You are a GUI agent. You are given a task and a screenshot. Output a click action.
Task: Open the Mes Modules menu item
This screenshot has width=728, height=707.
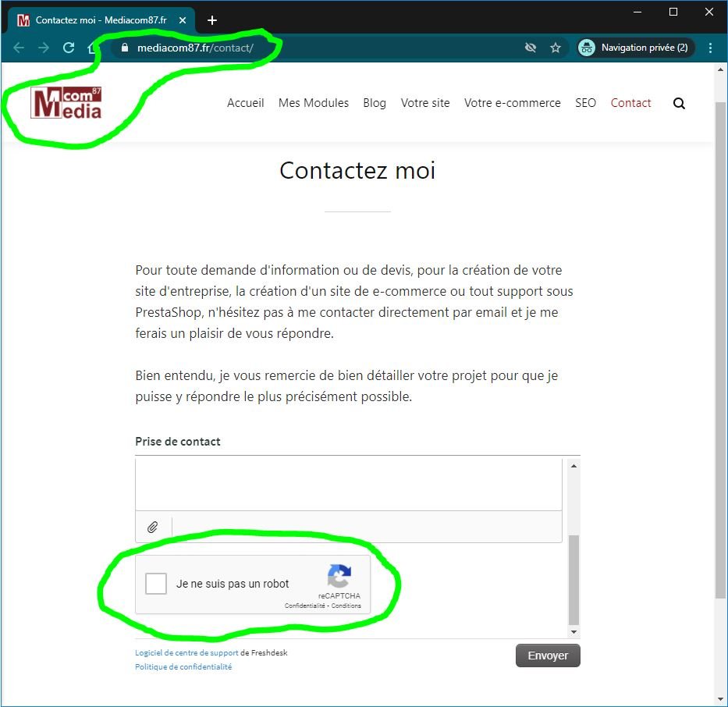point(314,102)
